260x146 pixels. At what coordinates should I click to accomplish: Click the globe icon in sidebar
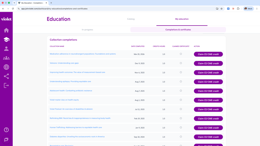click(6, 67)
